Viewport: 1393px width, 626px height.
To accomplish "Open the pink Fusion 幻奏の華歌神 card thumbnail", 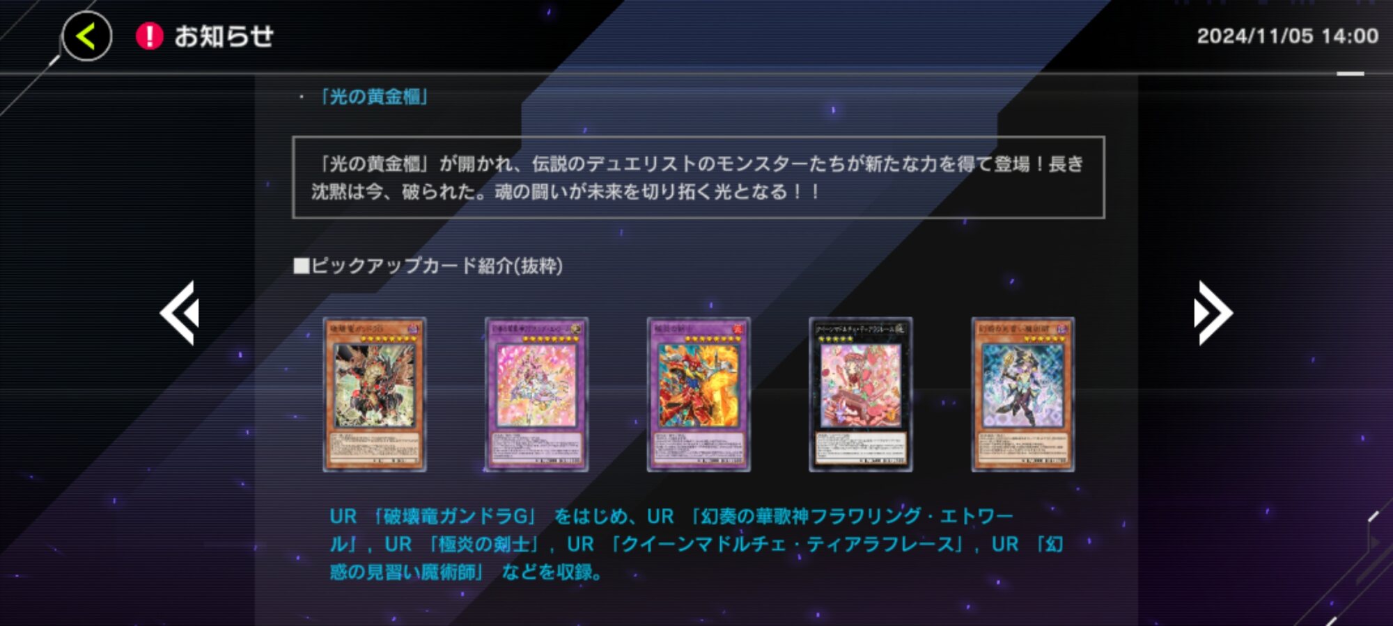I will click(536, 394).
